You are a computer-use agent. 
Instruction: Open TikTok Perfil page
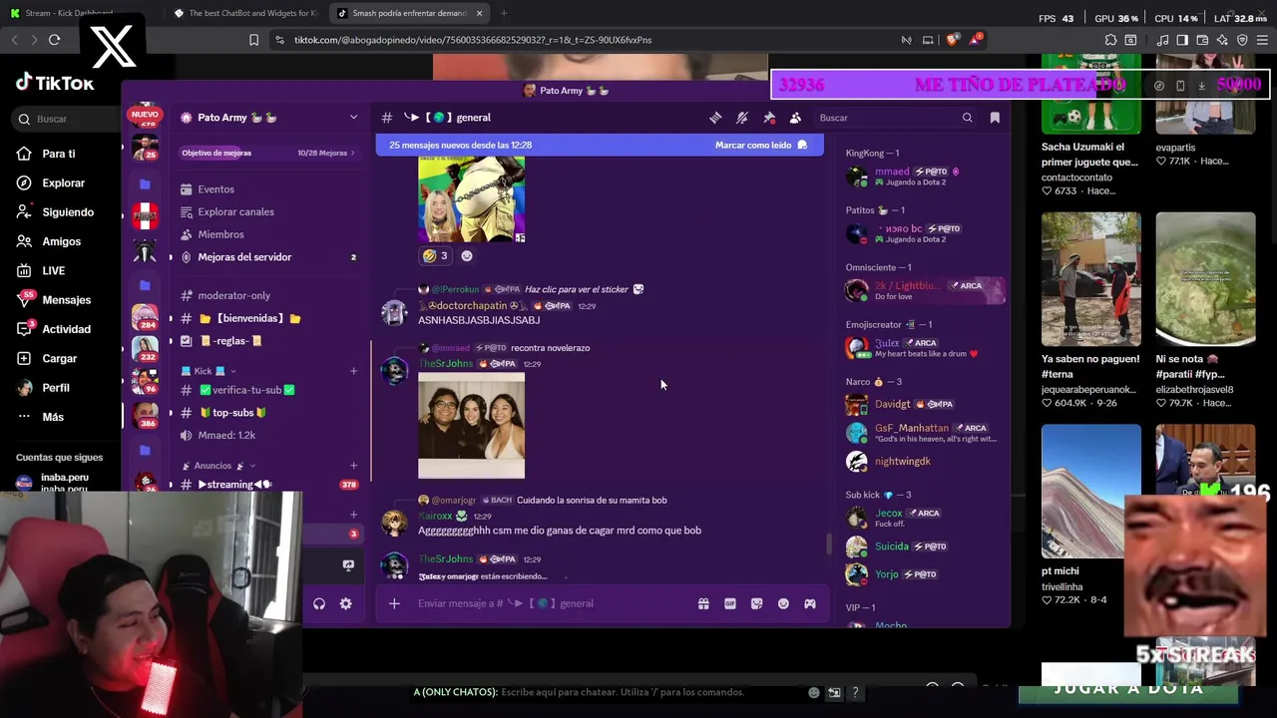[x=56, y=388]
